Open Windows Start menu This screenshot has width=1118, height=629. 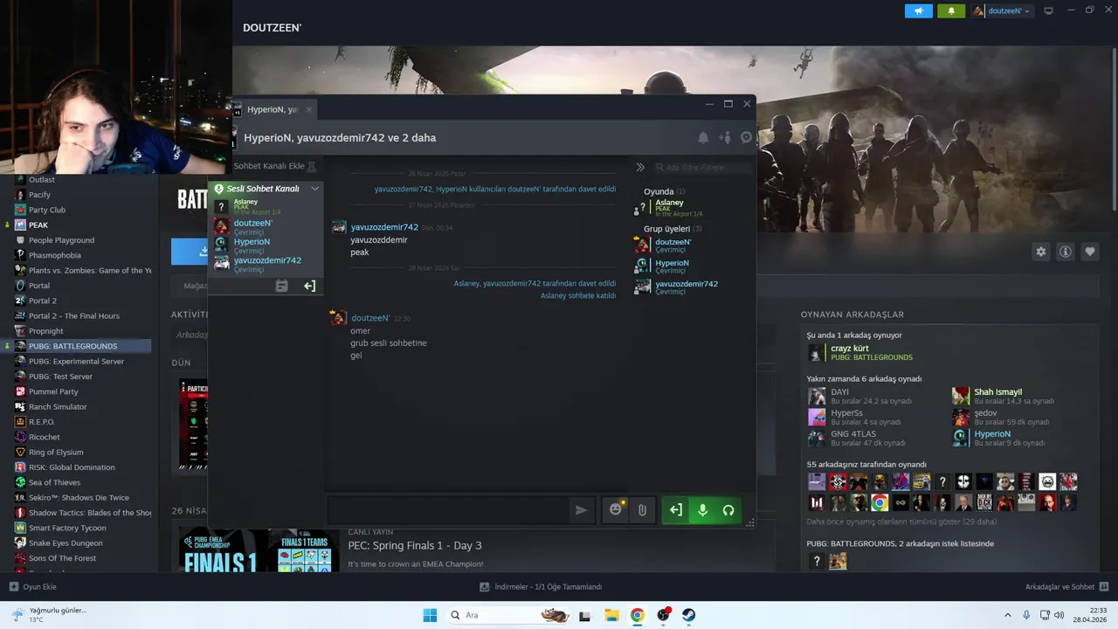tap(430, 615)
